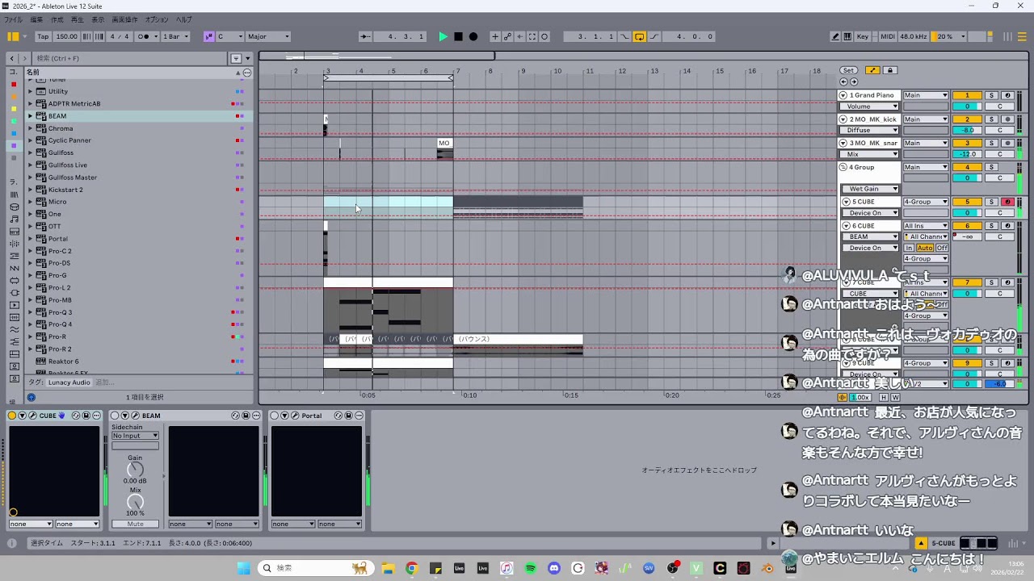The image size is (1034, 581).
Task: Click the MIDI Arrangement Overdub plus button
Action: click(495, 36)
